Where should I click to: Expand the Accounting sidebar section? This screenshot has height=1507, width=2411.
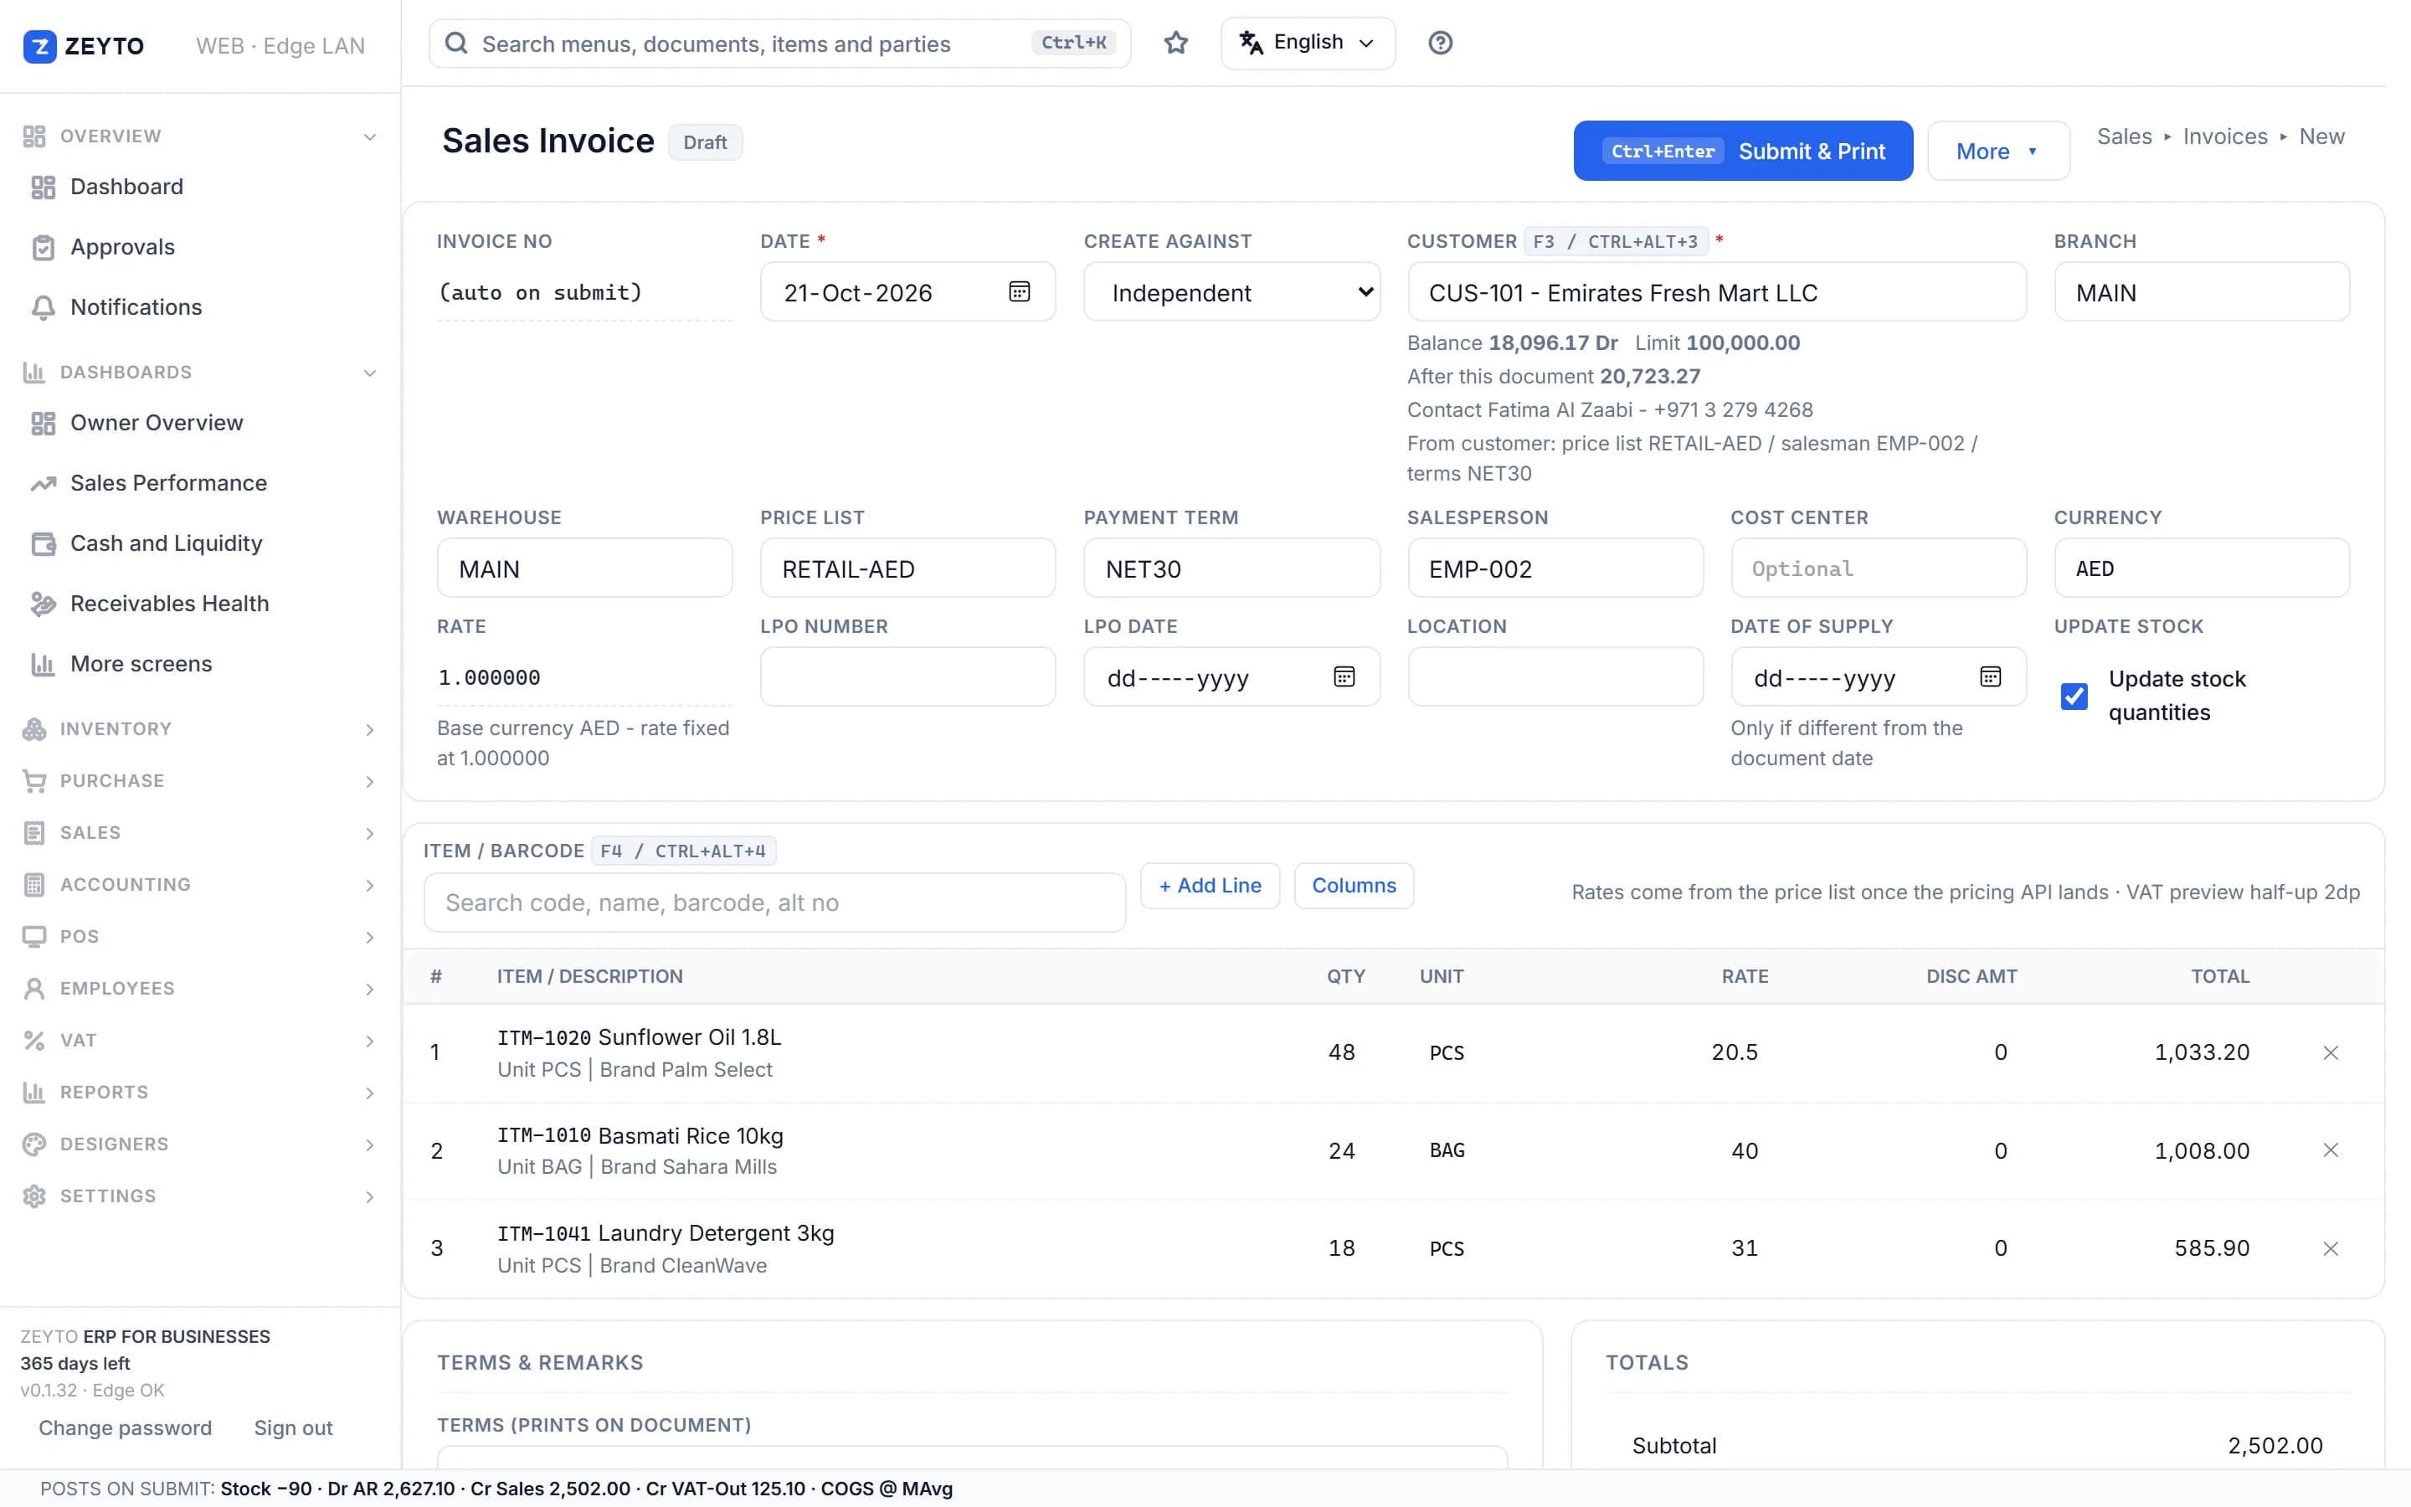click(199, 884)
